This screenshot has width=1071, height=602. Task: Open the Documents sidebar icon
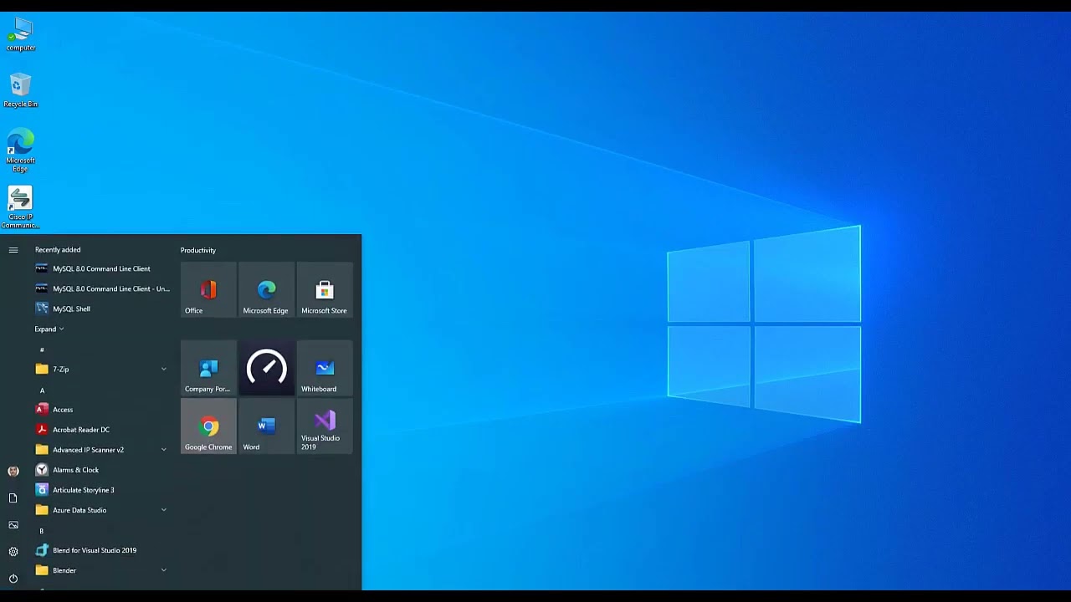[13, 498]
